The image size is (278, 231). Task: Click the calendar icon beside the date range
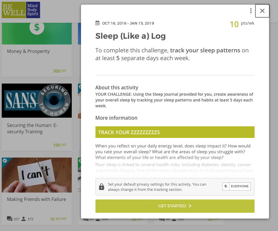[97, 23]
